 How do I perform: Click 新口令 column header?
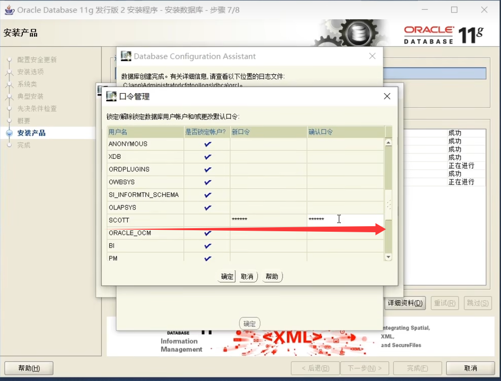(268, 132)
